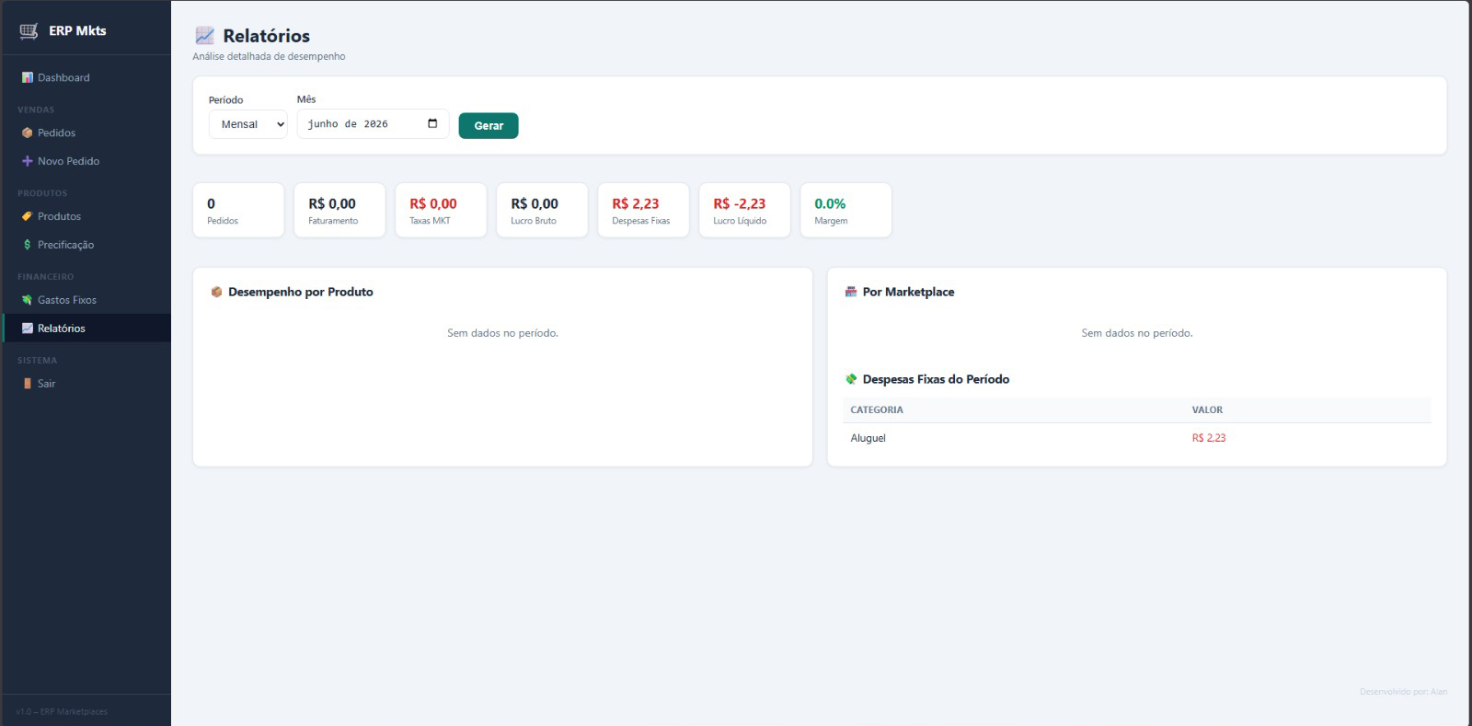
Task: Click the 'Desenvolvido por: Alan' footer text
Action: pyautogui.click(x=1403, y=692)
